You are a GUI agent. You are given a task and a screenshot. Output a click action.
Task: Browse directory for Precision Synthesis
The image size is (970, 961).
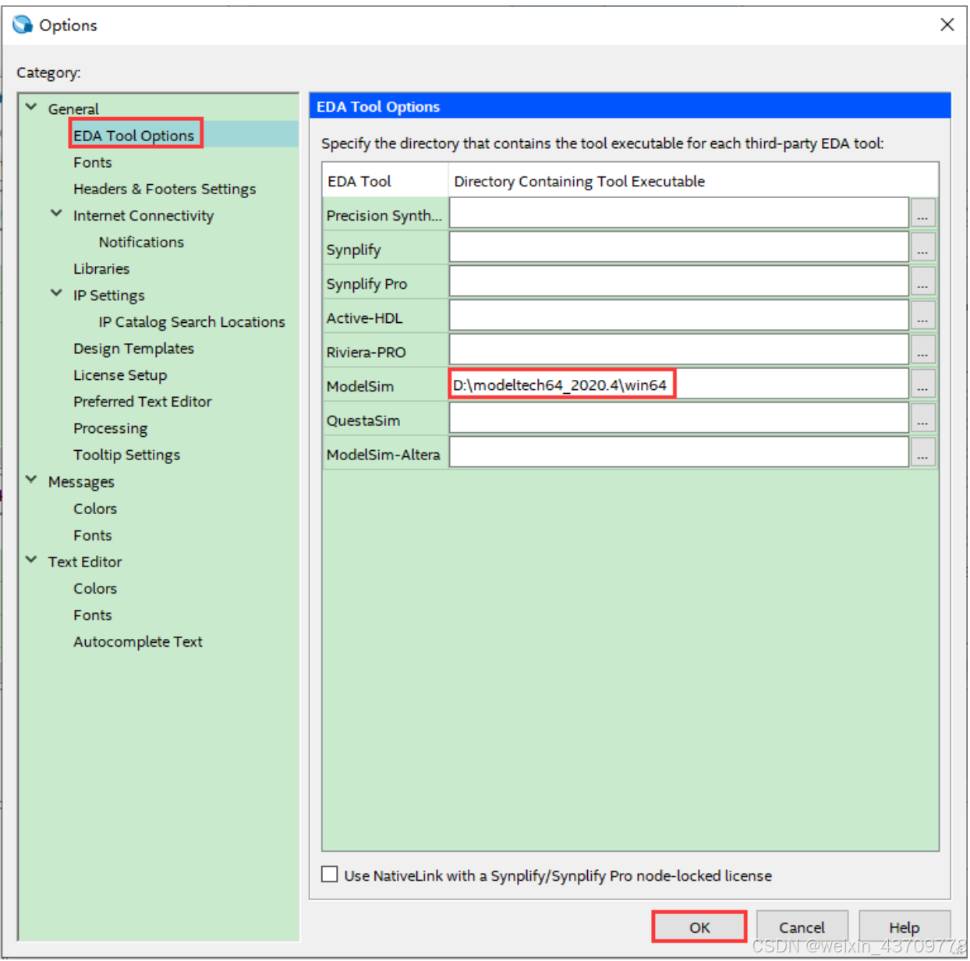coord(922,213)
